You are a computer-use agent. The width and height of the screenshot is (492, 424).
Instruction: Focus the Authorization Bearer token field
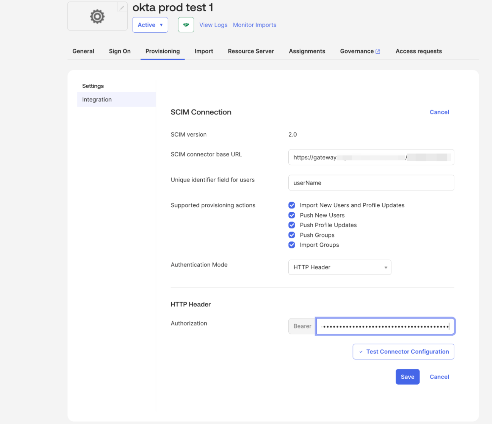tap(385, 326)
